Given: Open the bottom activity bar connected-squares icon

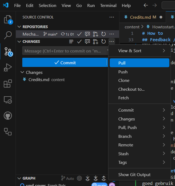Looking at the screenshot, I should coord(8,132).
